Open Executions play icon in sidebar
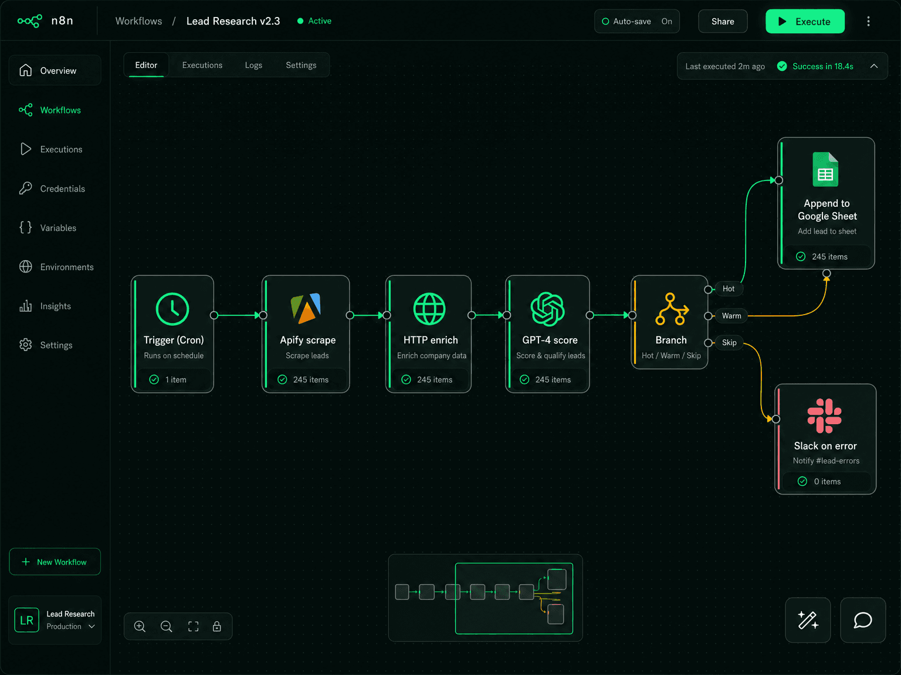 (x=25, y=149)
